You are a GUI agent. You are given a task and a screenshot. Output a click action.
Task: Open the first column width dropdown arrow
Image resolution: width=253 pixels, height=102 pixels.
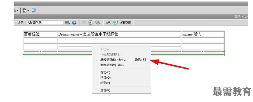pyautogui.click(x=40, y=52)
